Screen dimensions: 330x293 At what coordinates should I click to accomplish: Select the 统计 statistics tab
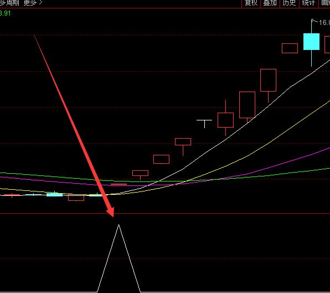(x=308, y=3)
